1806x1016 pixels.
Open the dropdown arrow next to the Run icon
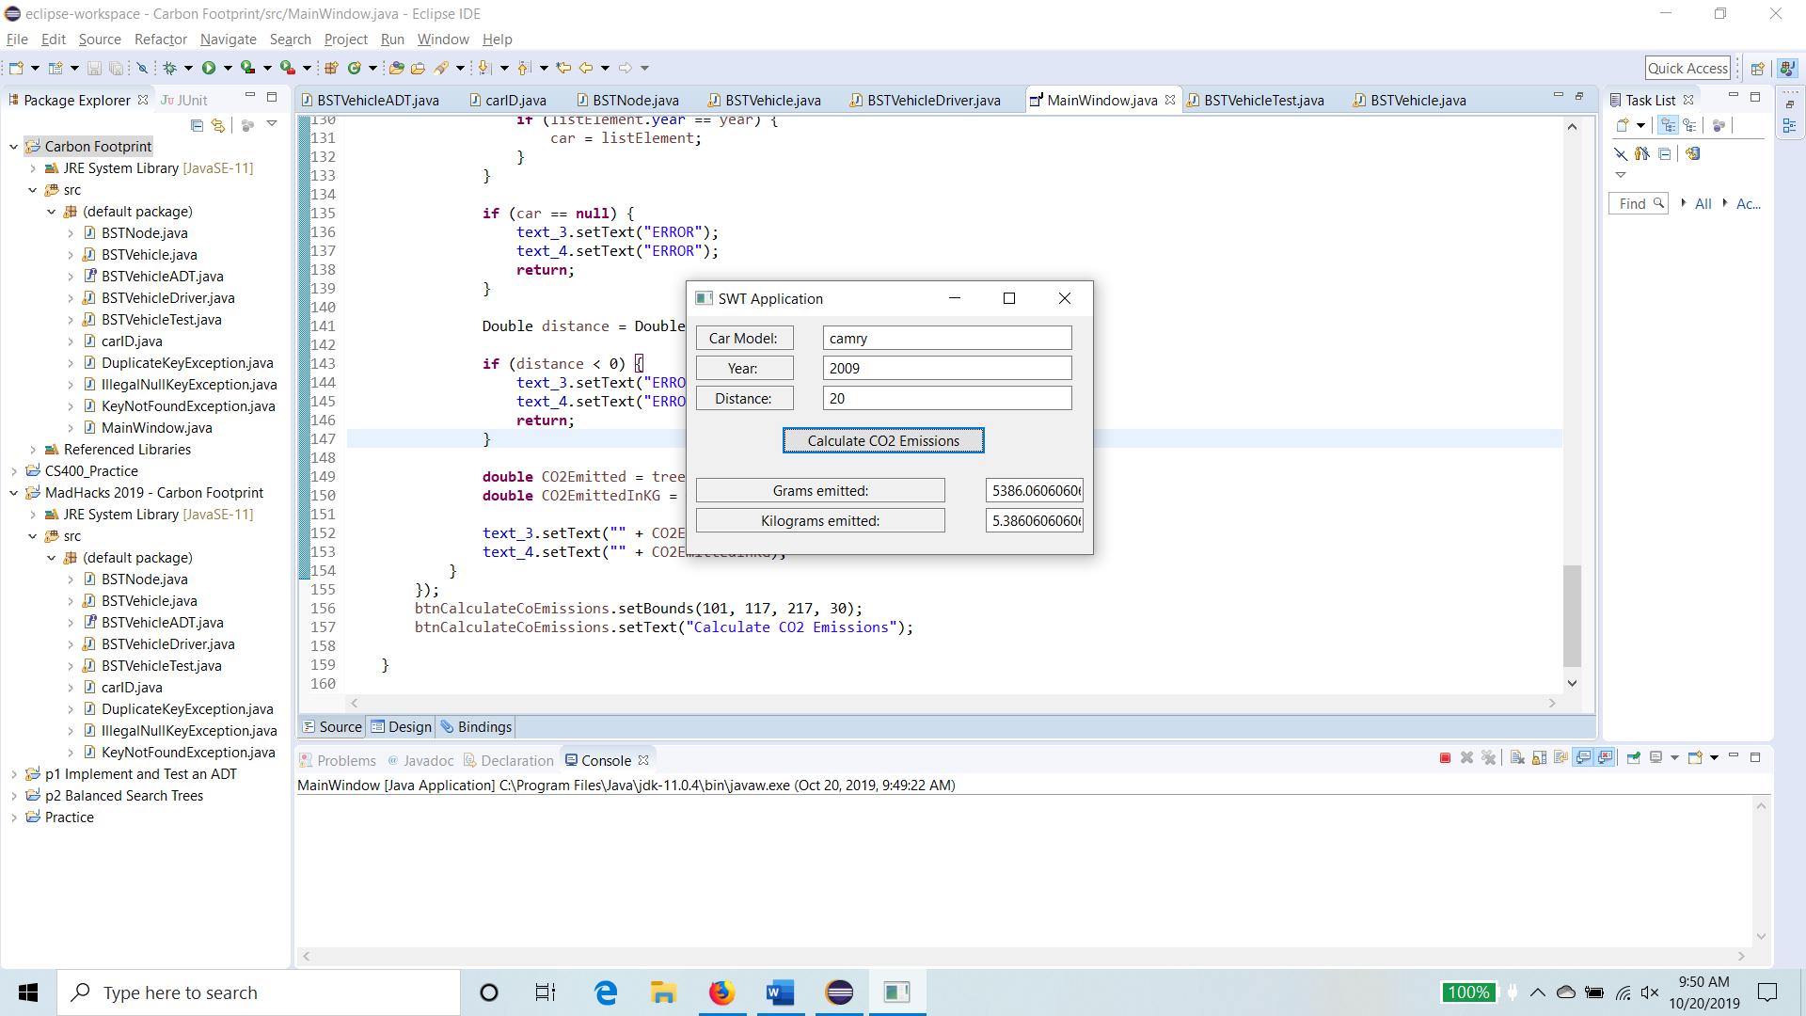[227, 68]
